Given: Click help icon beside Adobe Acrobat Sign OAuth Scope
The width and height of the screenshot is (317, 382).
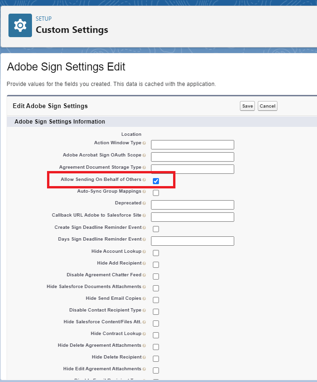Looking at the screenshot, I should [x=144, y=155].
